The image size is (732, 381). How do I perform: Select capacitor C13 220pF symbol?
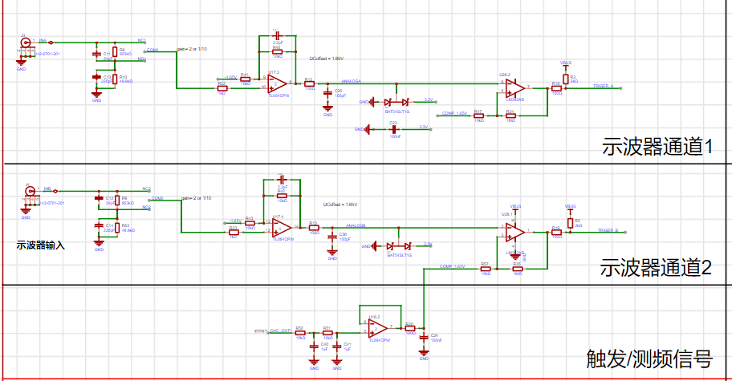(96, 77)
